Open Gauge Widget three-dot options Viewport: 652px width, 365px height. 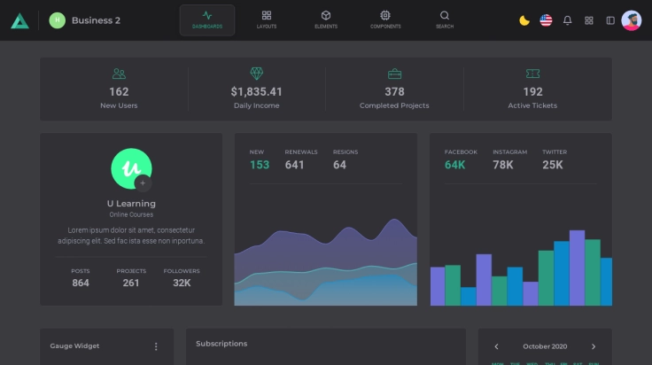click(x=157, y=346)
